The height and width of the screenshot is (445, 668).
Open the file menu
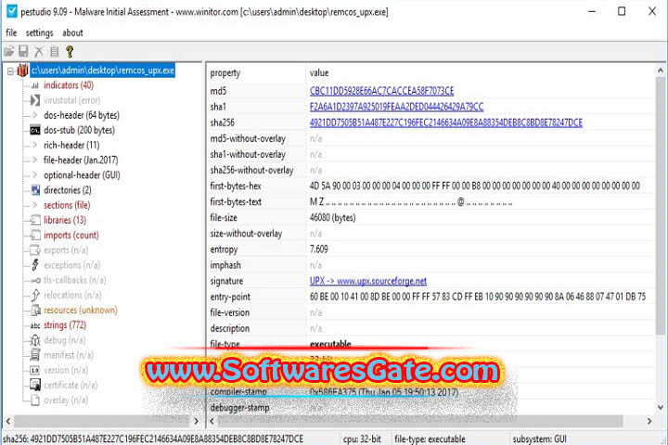[x=11, y=32]
